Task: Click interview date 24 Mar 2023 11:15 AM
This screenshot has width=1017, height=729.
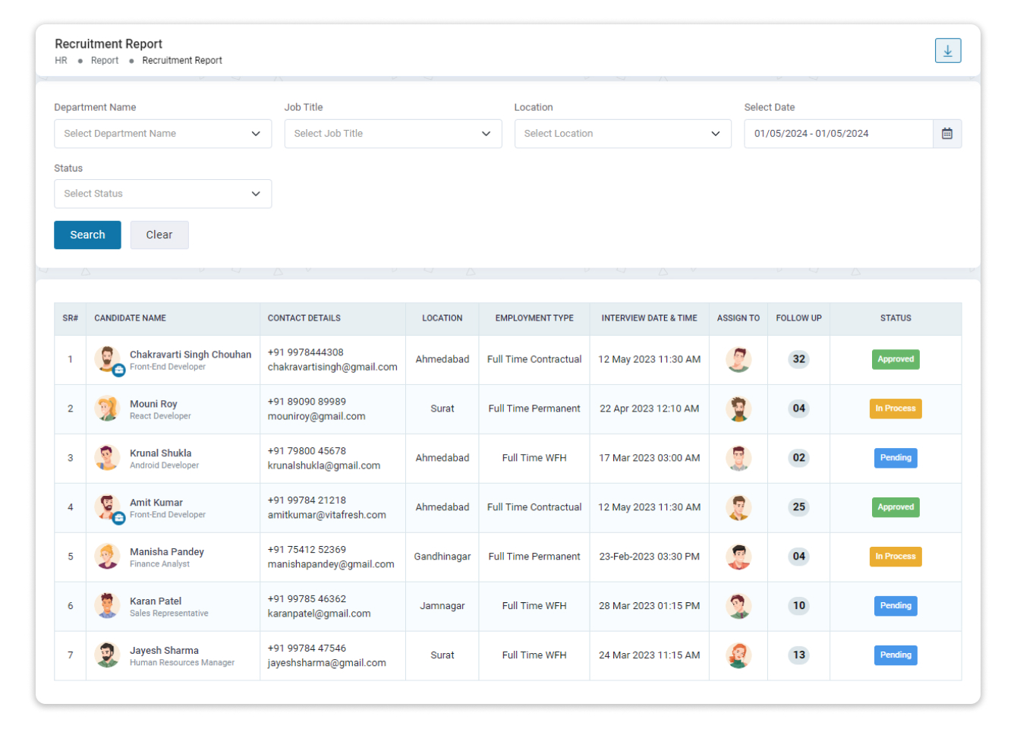Action: (x=650, y=655)
